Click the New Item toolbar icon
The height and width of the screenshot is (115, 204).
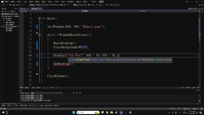(10, 5)
